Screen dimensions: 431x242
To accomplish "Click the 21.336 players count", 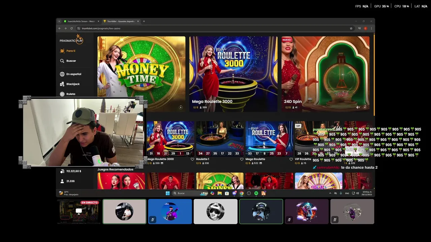I will 70,181.
